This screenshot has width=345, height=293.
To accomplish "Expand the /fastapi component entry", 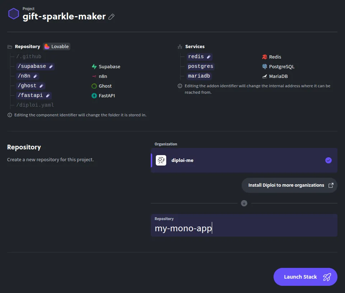I will [x=34, y=95].
